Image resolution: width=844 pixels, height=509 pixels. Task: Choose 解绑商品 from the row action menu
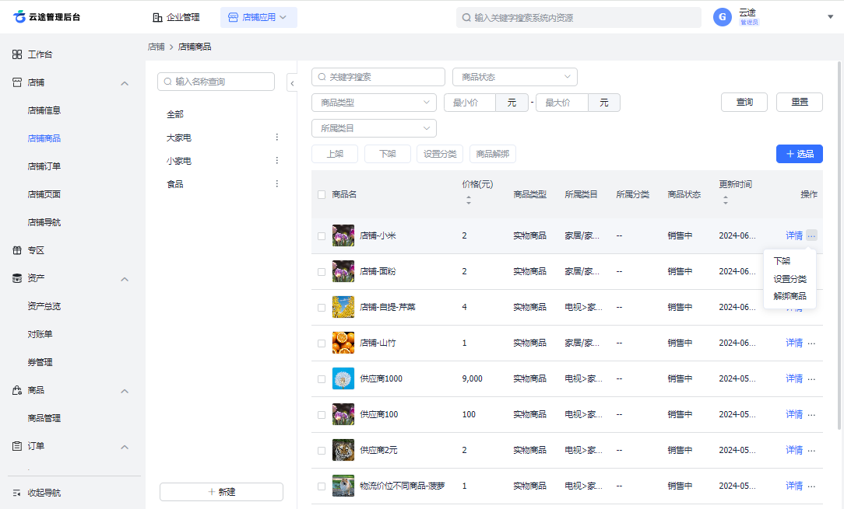tap(789, 296)
